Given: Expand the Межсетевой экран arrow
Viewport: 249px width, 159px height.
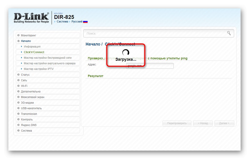Looking at the screenshot, I should pyautogui.click(x=18, y=97).
